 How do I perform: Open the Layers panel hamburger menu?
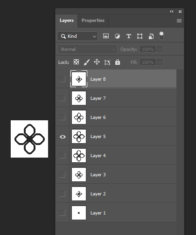click(x=179, y=21)
